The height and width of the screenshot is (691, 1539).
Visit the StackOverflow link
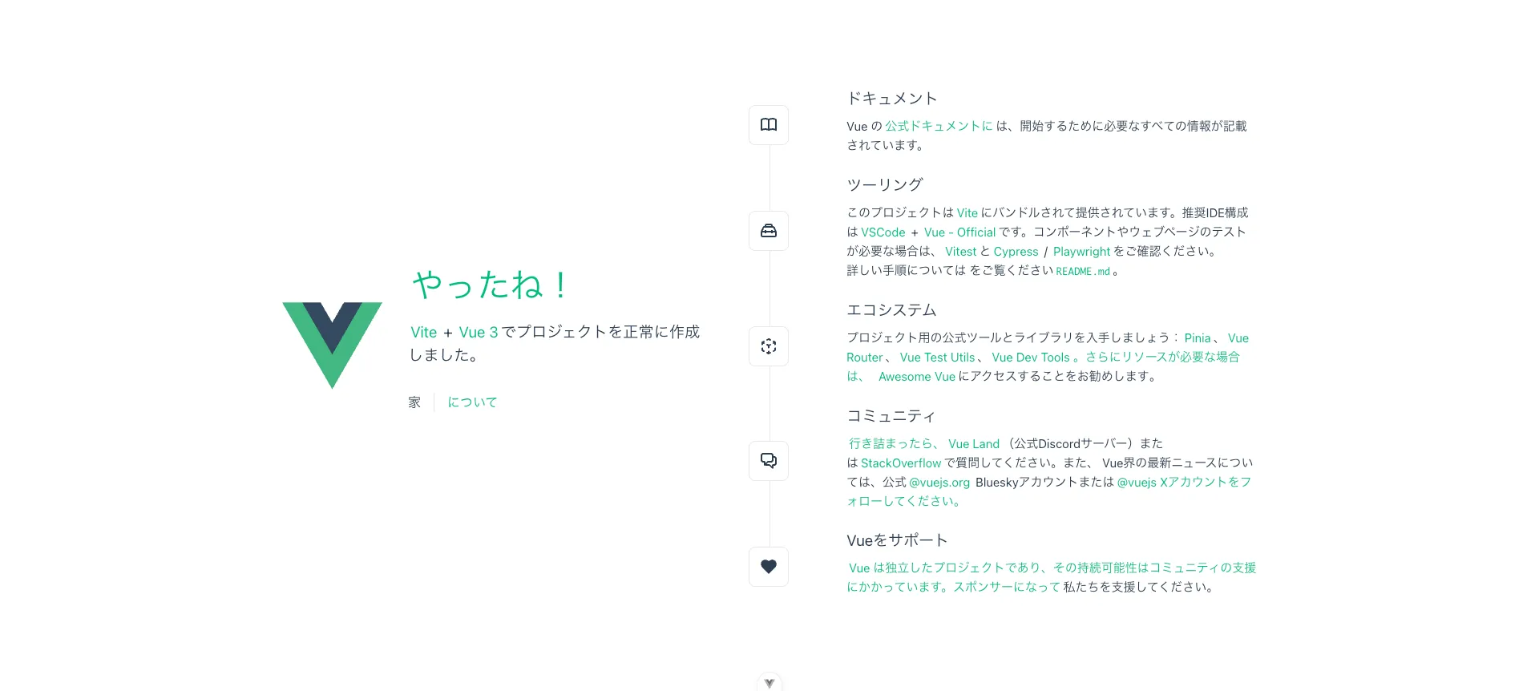tap(900, 463)
